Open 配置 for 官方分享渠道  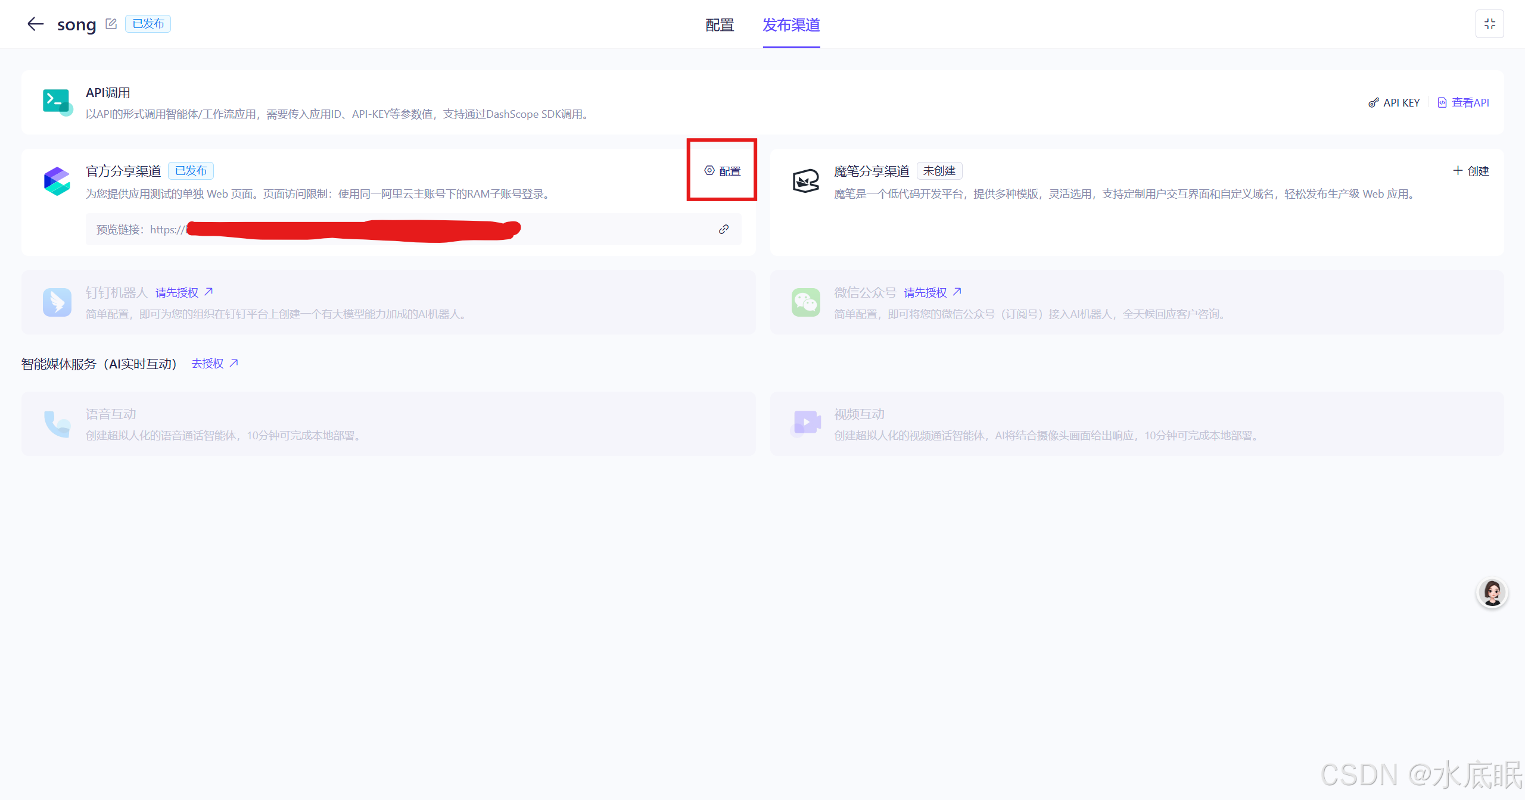point(723,171)
